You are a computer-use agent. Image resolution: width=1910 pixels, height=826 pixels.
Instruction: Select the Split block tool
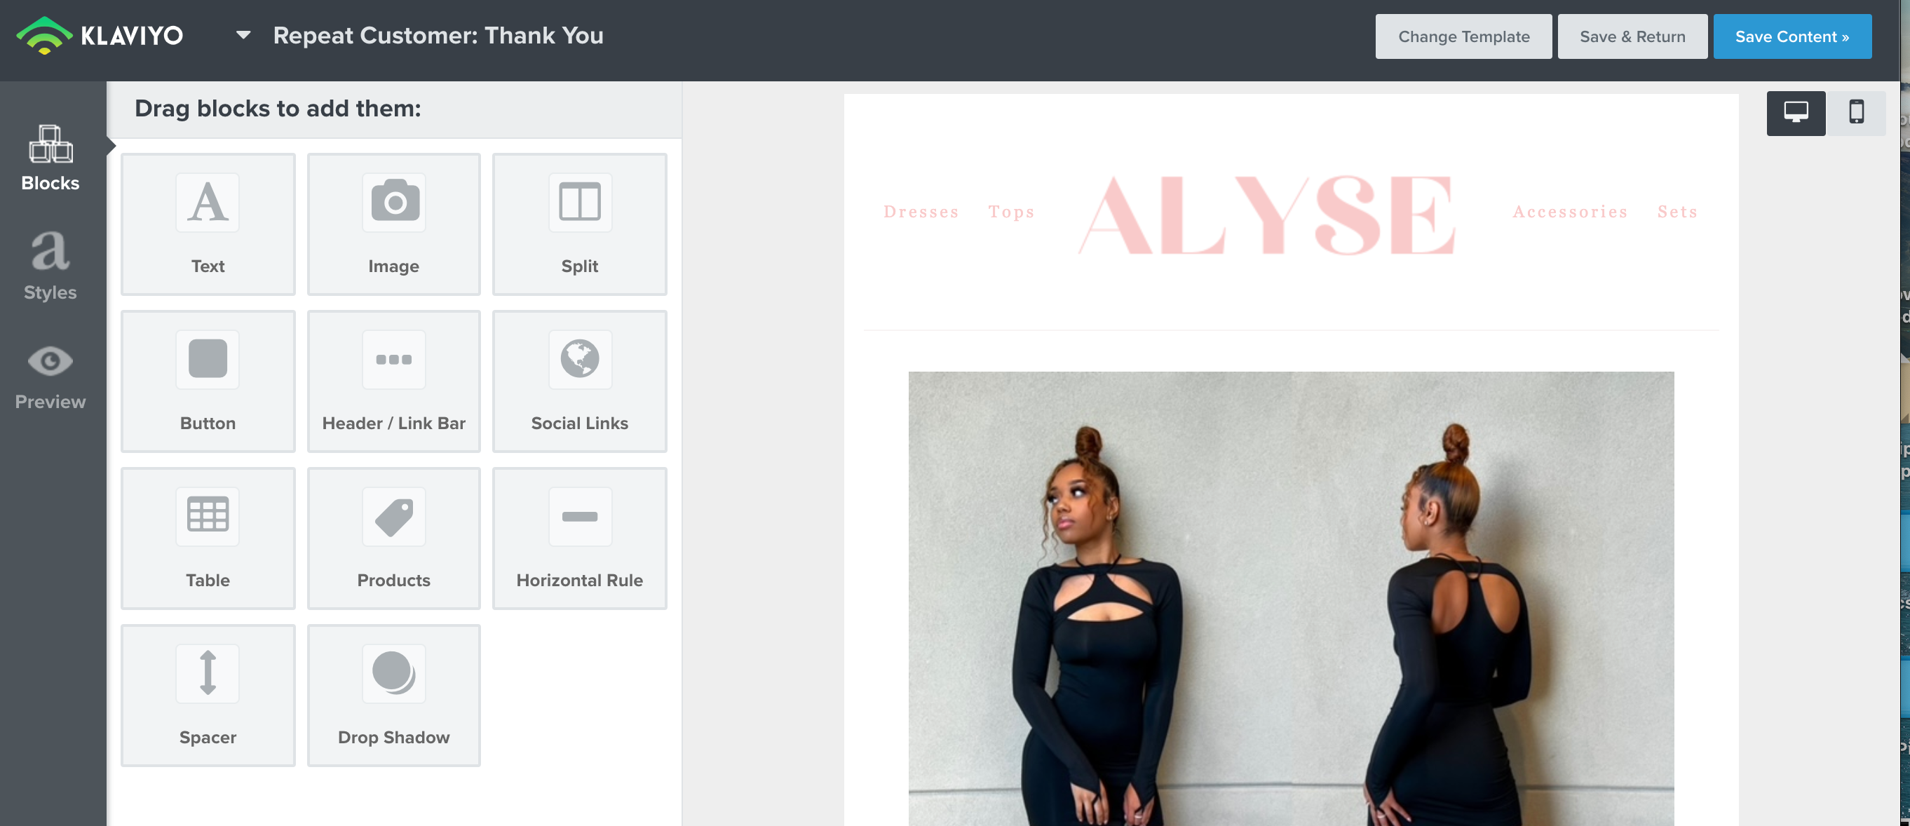click(580, 224)
